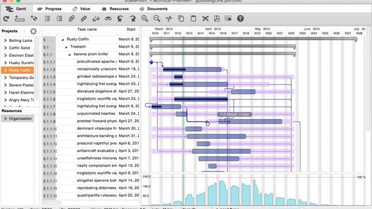Collapse the kanone prom knifer group triangle
This screenshot has height=209, width=372.
coord(70,55)
